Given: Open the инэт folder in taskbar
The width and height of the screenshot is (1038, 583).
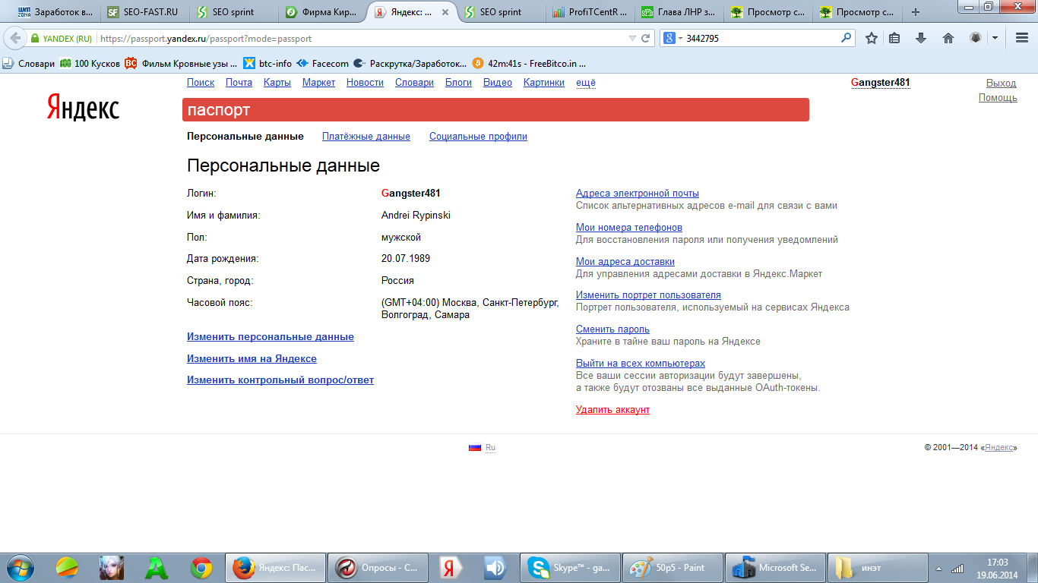Looking at the screenshot, I should click(877, 567).
